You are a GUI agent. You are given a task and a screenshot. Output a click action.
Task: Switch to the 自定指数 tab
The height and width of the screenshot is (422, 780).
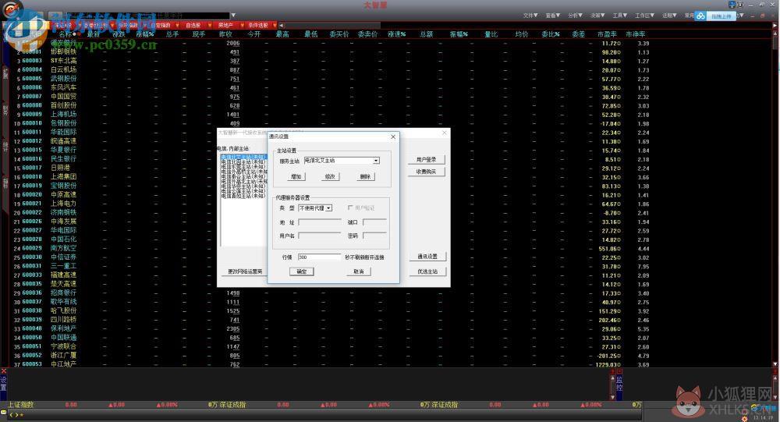pos(161,26)
